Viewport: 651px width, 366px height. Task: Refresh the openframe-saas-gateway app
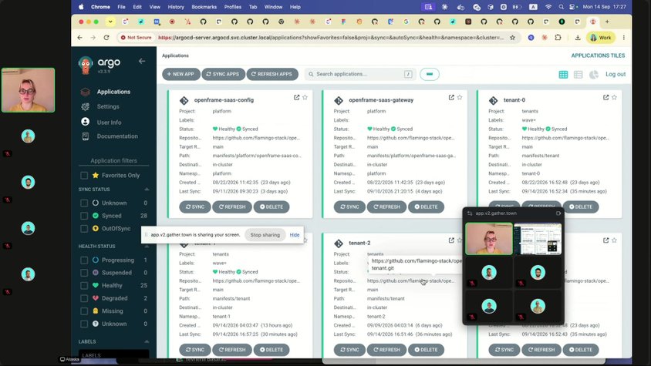[x=386, y=207]
